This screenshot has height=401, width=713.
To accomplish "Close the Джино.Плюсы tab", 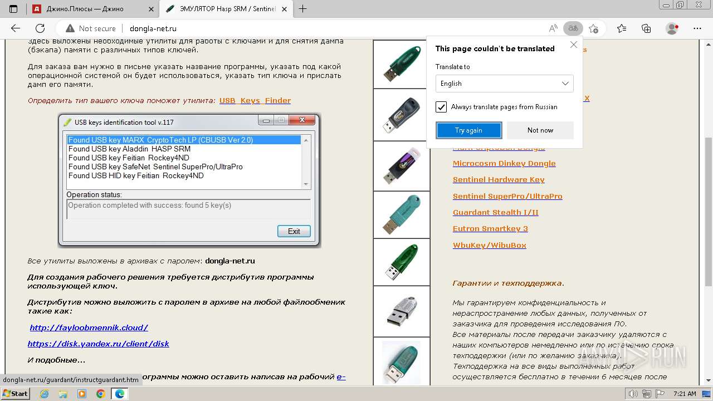I will pos(150,9).
